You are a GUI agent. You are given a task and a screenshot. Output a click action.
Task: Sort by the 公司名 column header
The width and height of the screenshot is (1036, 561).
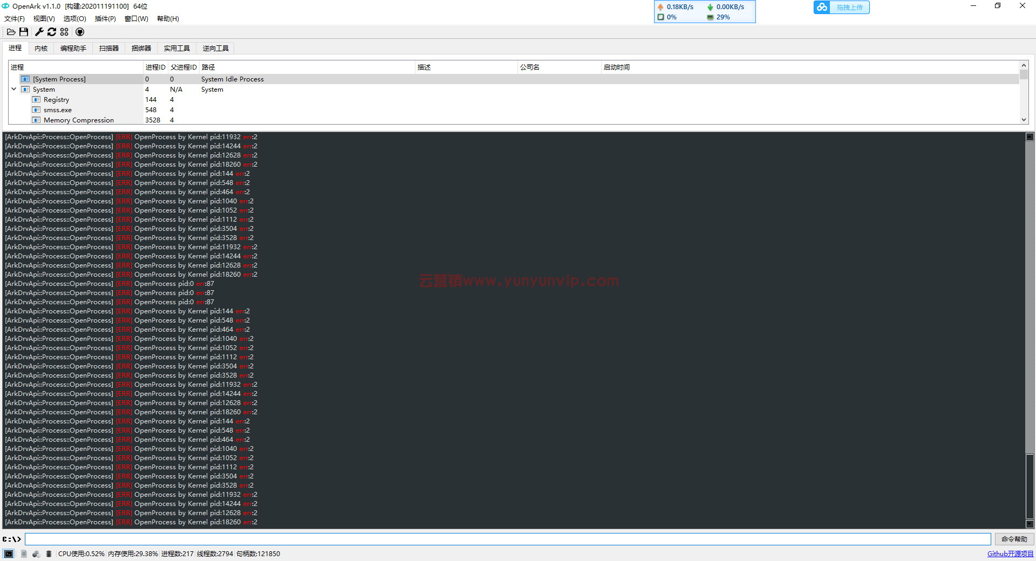click(x=559, y=67)
